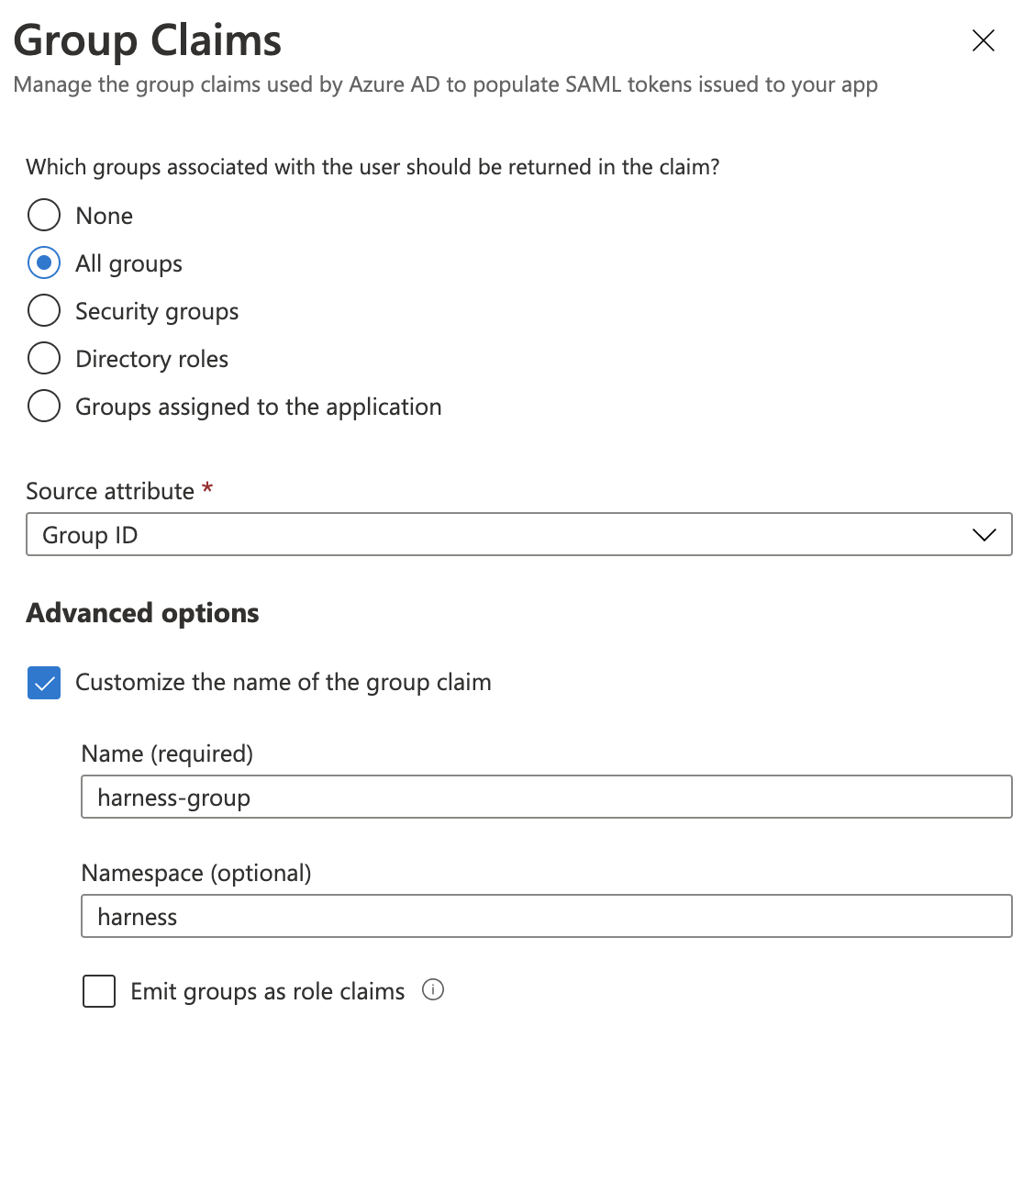The width and height of the screenshot is (1034, 1194).
Task: Select the None radio button
Action: [44, 216]
